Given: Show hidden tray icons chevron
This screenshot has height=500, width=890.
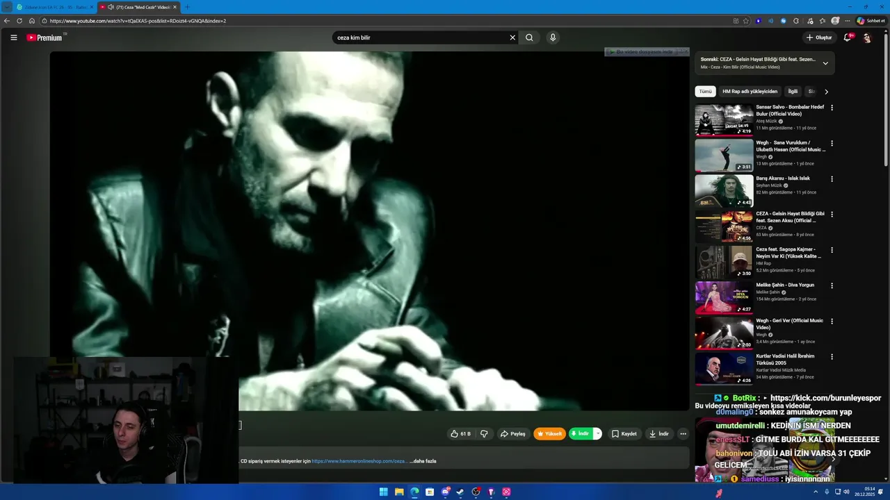Looking at the screenshot, I should click(816, 492).
